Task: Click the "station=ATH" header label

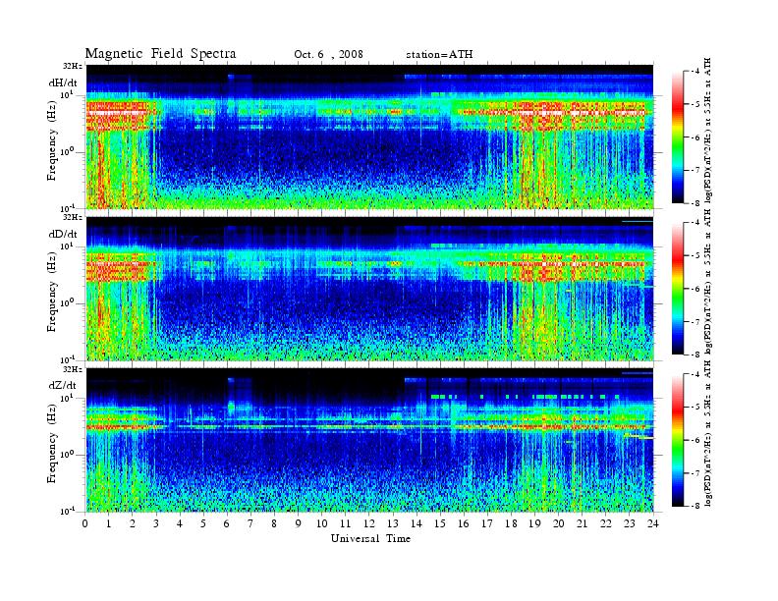Action: [x=439, y=55]
